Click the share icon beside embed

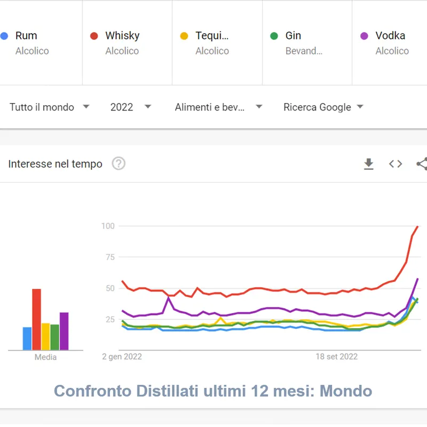(422, 164)
